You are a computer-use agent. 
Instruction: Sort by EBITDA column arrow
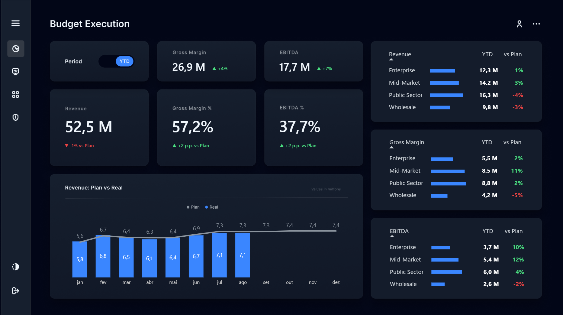tap(392, 236)
